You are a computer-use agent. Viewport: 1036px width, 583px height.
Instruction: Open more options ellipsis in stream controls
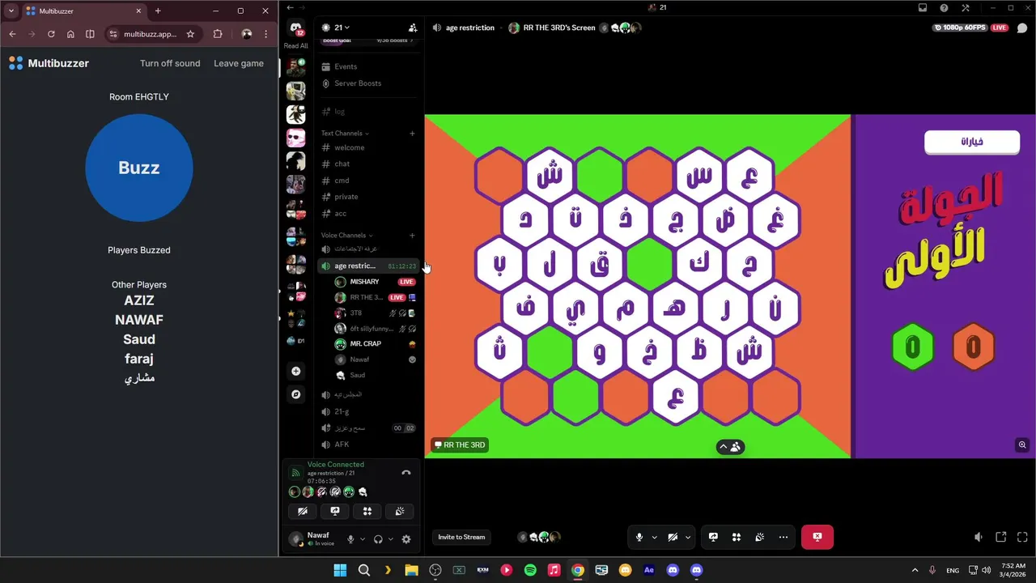click(783, 537)
